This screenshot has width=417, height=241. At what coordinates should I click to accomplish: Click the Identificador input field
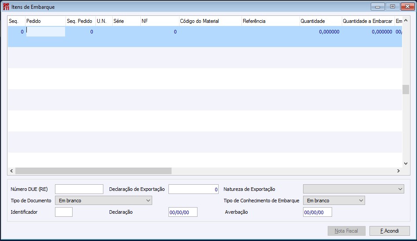[x=63, y=212]
